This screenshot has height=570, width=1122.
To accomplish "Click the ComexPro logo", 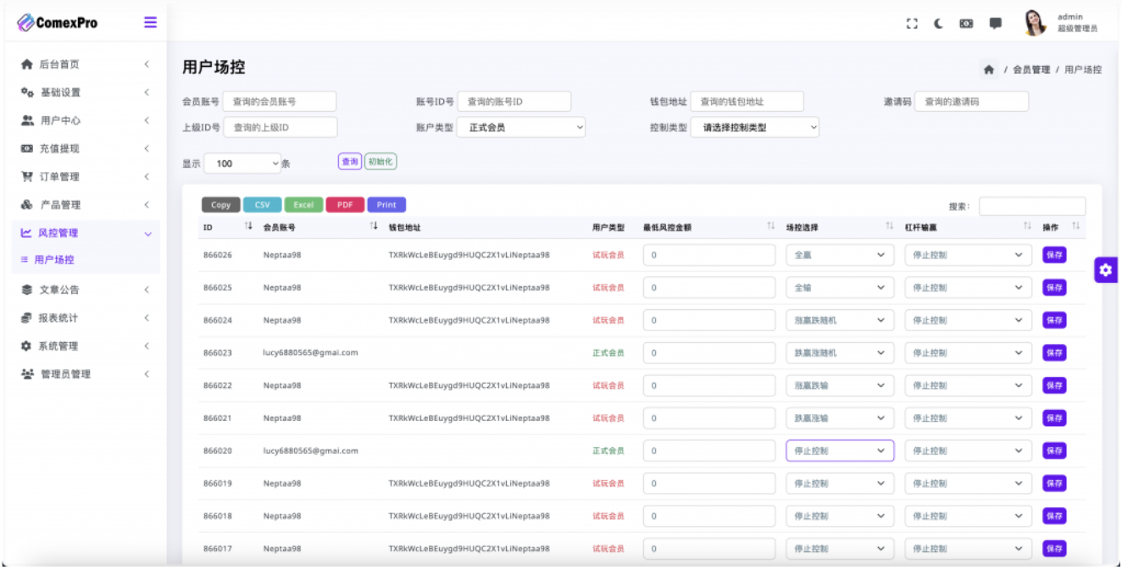I will click(x=58, y=23).
